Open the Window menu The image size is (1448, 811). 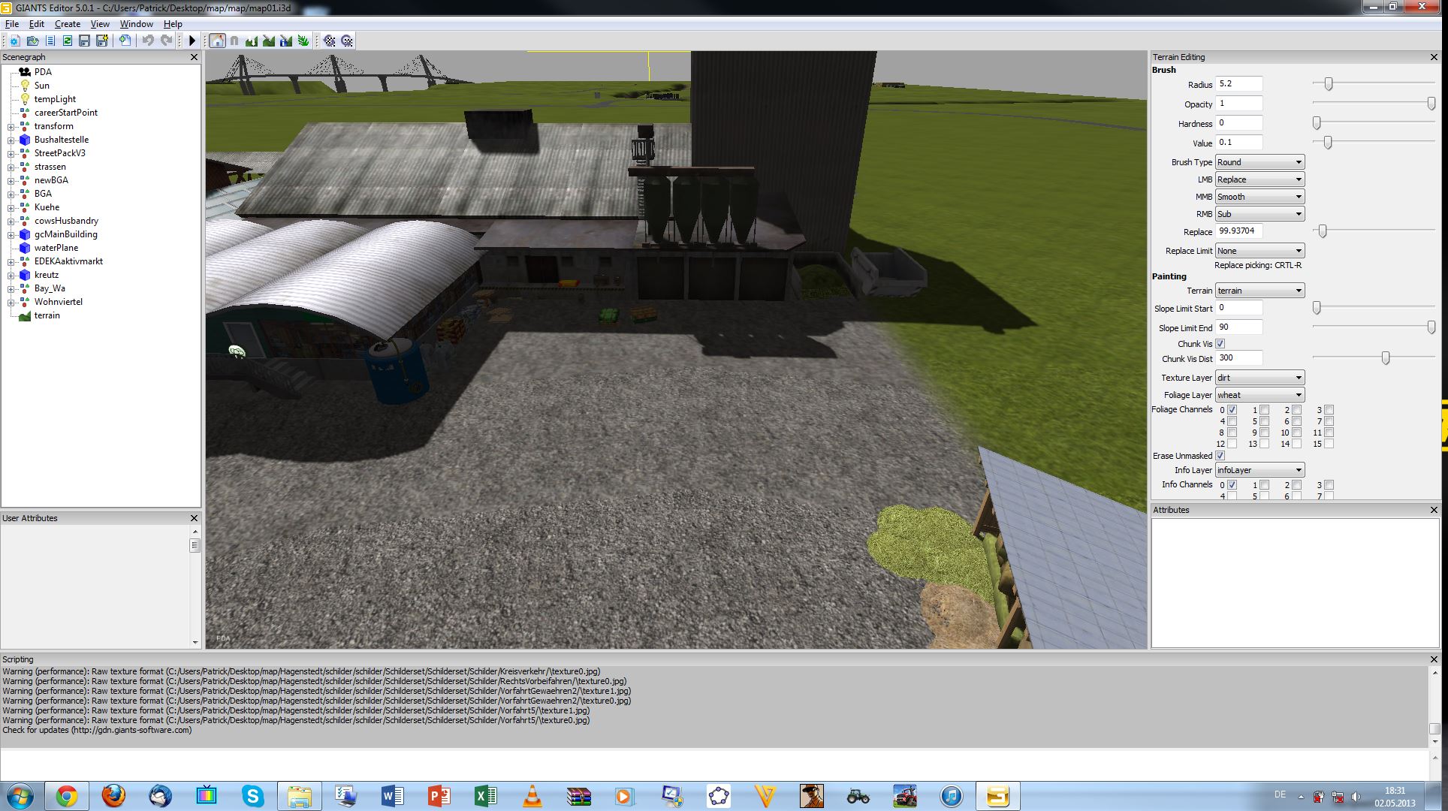(137, 24)
